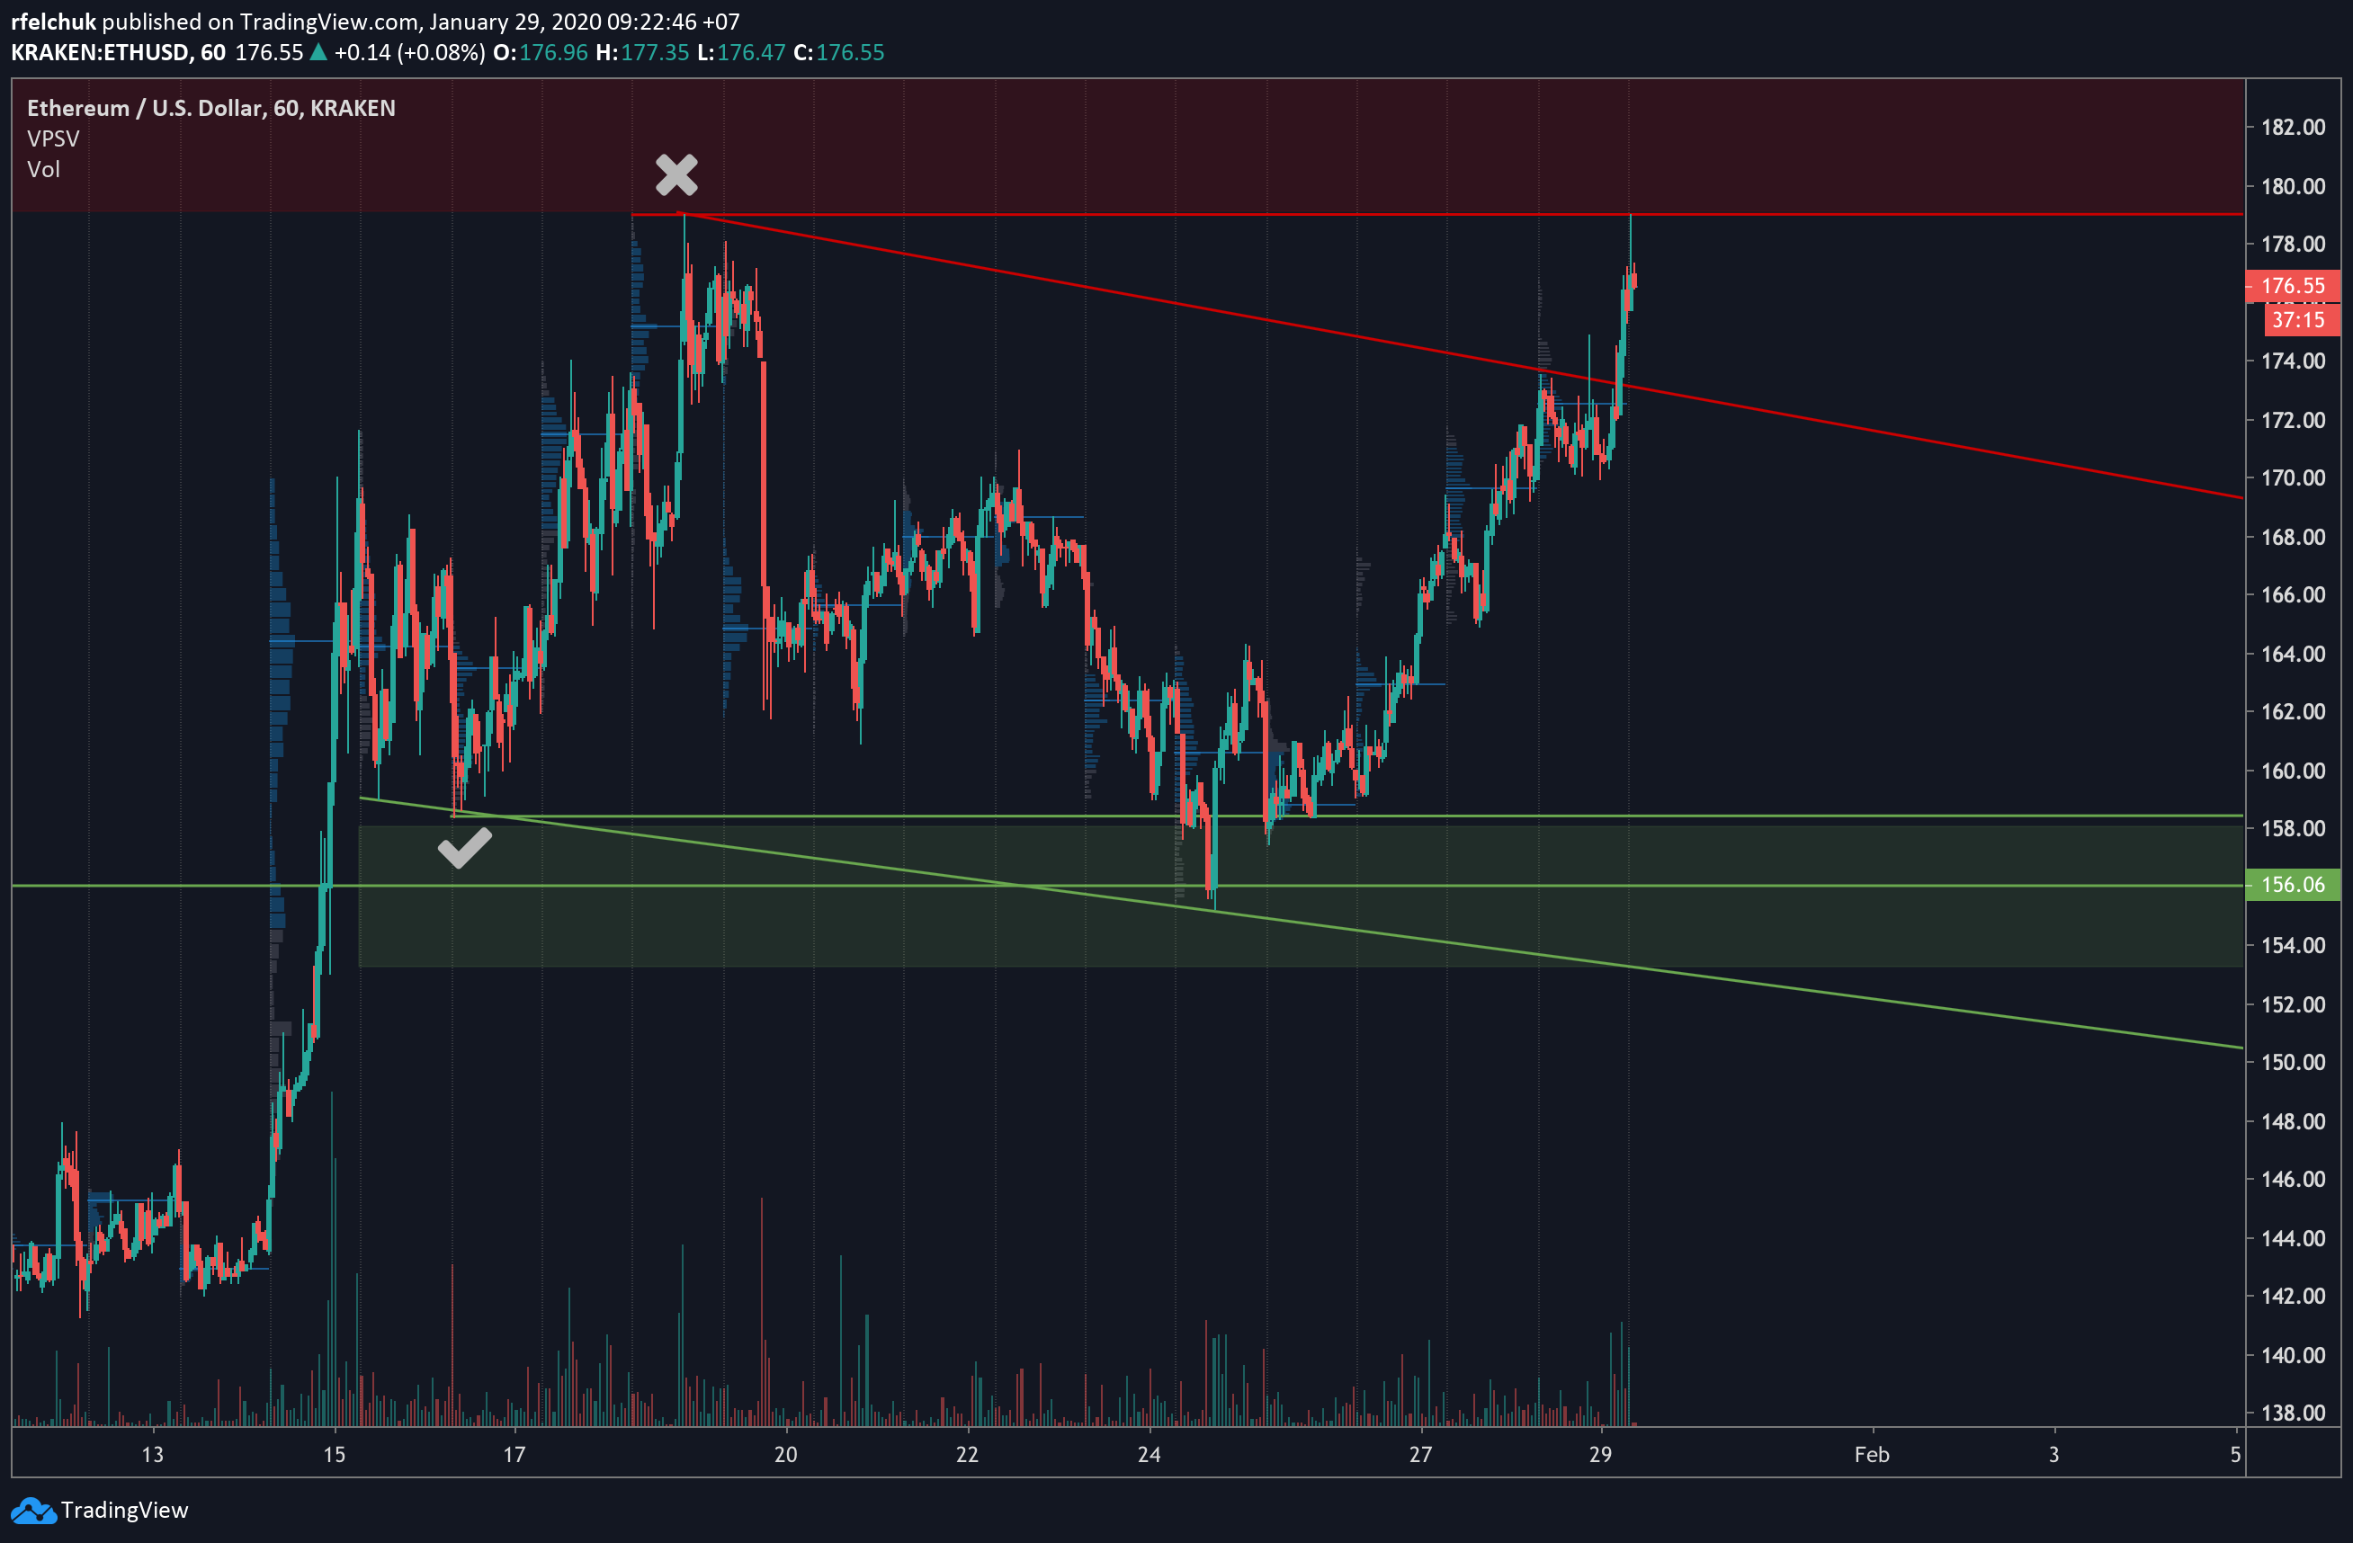Click the green up-arrow change indicator
The image size is (2353, 1543).
tap(318, 52)
